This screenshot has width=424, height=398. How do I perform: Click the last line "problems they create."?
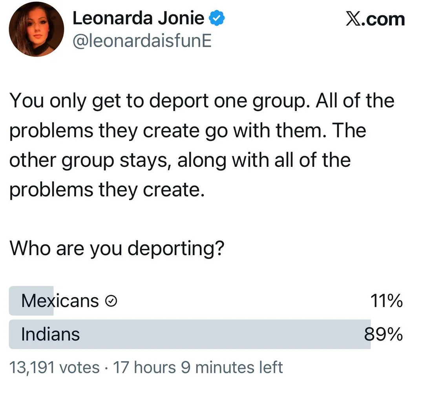(x=107, y=190)
